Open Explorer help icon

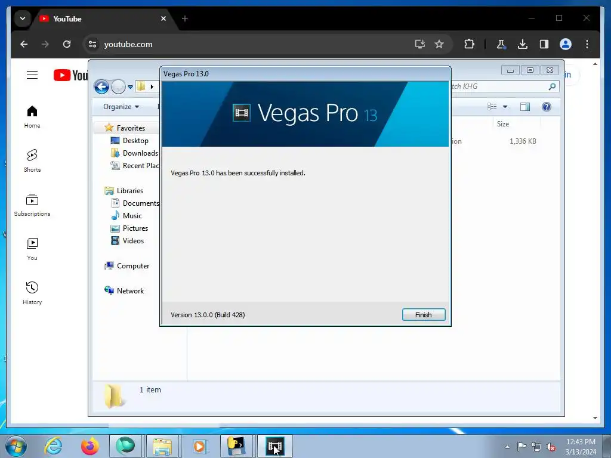tap(547, 107)
